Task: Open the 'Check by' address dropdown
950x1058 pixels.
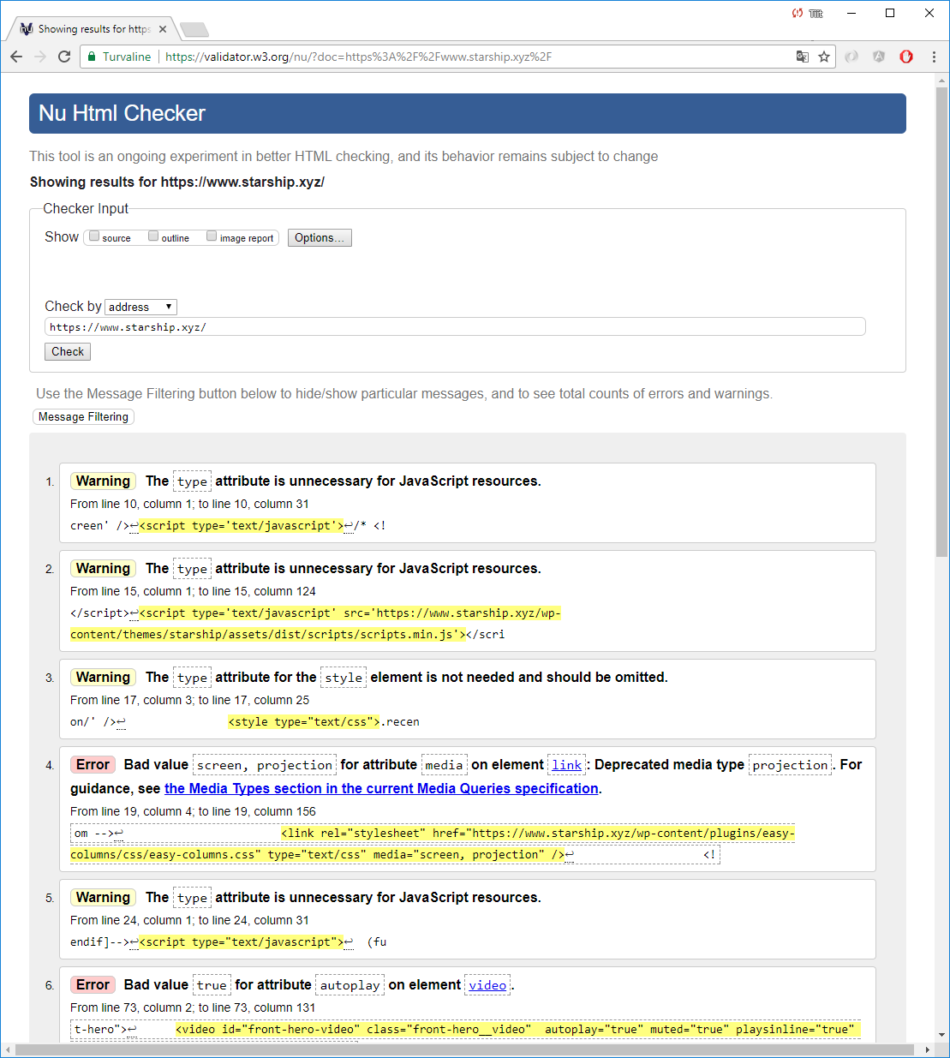Action: point(140,307)
